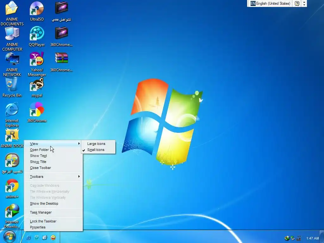Select the mypal browser shortcut

pyautogui.click(x=37, y=84)
